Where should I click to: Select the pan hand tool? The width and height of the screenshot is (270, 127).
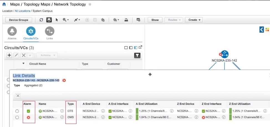pos(49,20)
